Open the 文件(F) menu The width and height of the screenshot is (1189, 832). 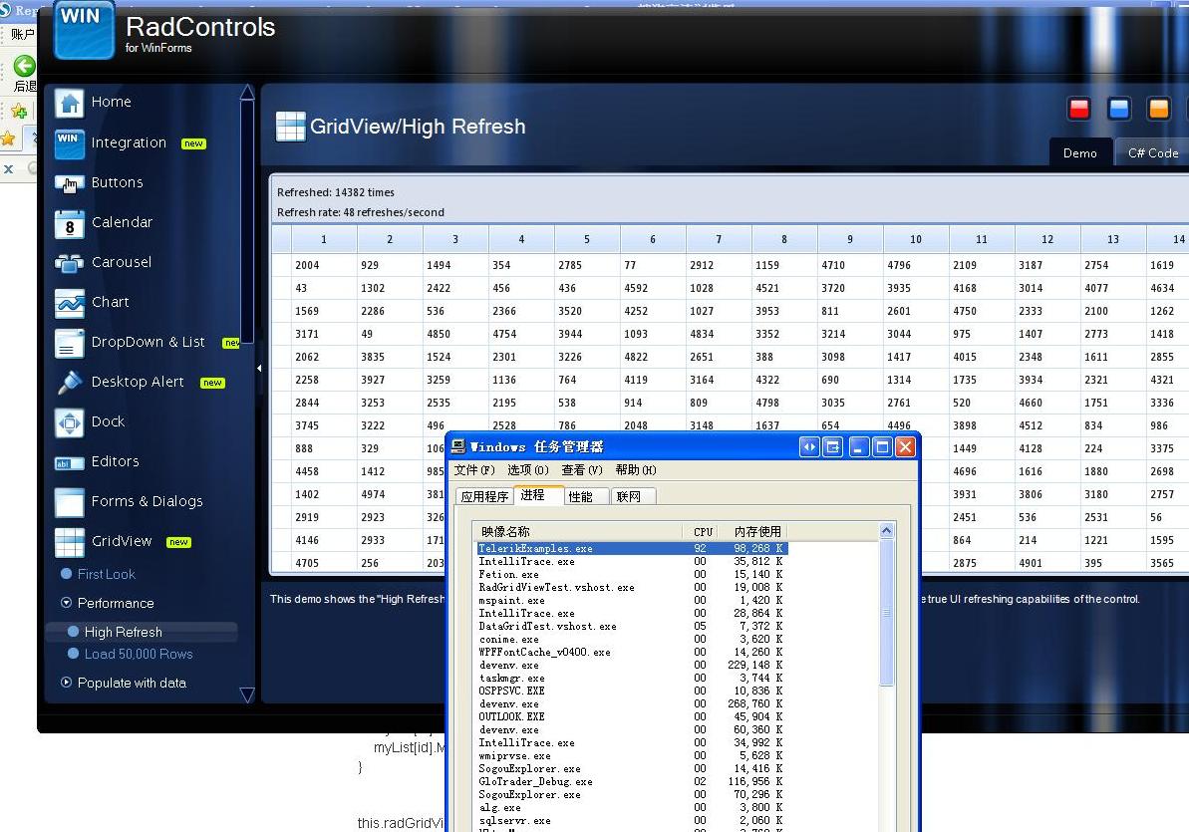(474, 470)
